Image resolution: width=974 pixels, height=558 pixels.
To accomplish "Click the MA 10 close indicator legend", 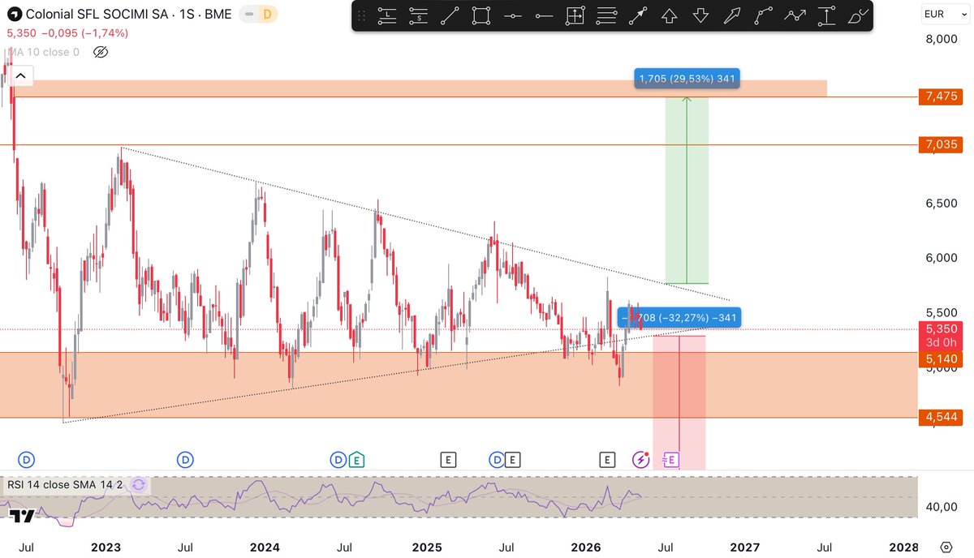I will coord(42,52).
